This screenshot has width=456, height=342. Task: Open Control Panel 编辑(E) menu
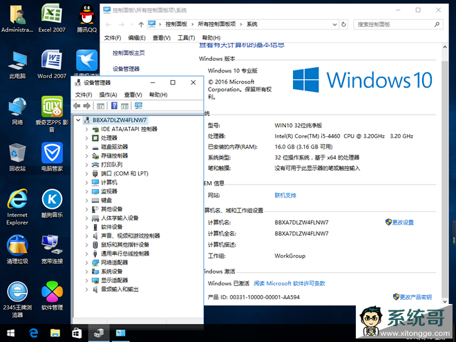[137, 38]
